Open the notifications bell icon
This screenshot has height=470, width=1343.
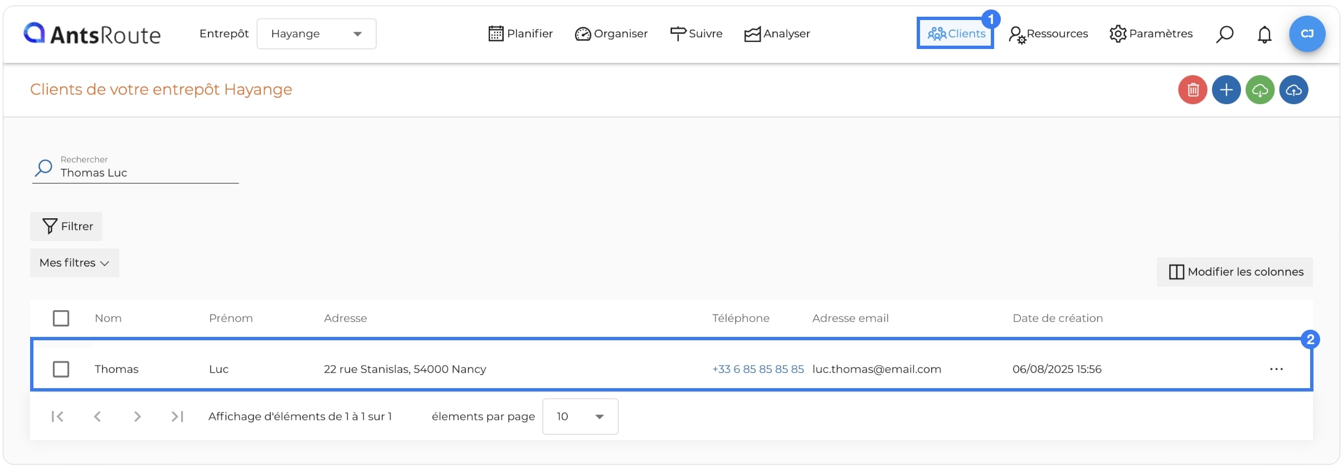1264,34
